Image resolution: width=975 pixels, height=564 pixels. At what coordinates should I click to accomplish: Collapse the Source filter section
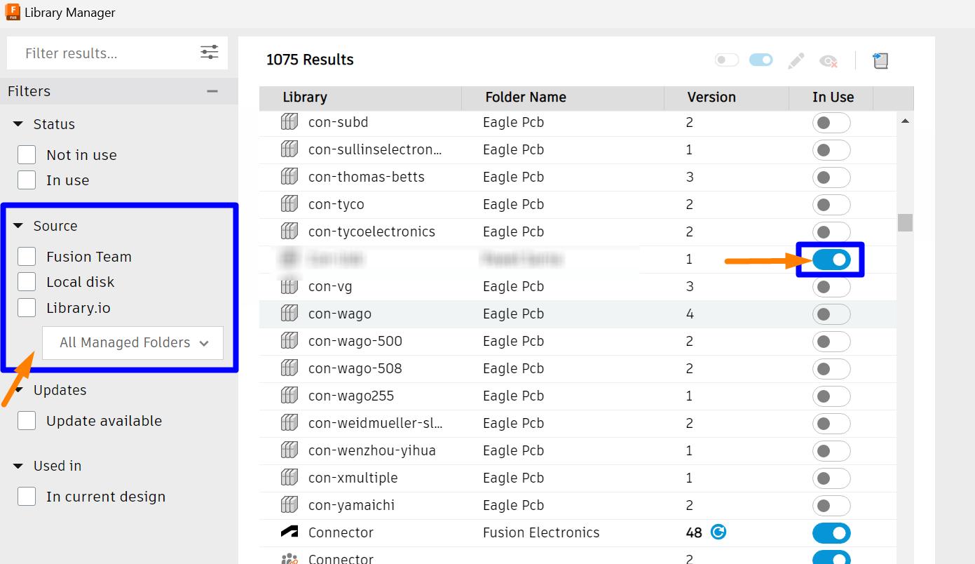pos(18,226)
